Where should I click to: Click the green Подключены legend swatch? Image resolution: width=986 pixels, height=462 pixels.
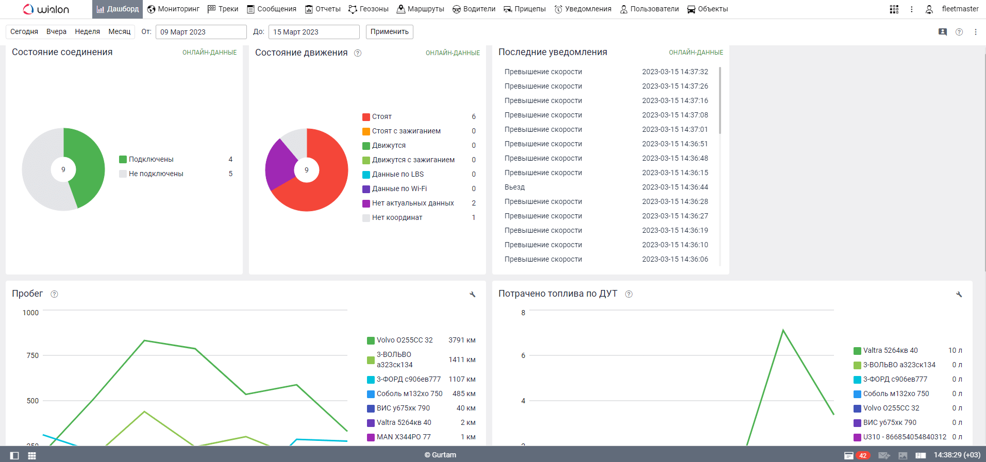click(123, 160)
